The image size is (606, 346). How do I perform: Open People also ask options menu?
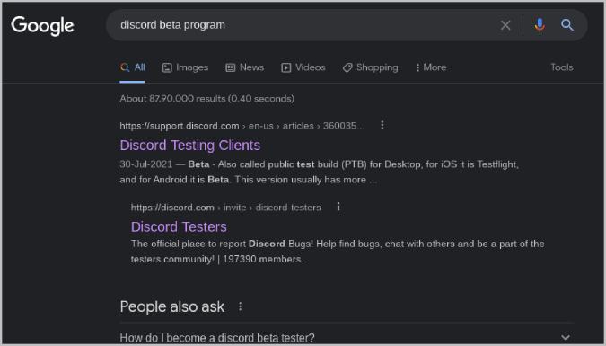pyautogui.click(x=240, y=306)
